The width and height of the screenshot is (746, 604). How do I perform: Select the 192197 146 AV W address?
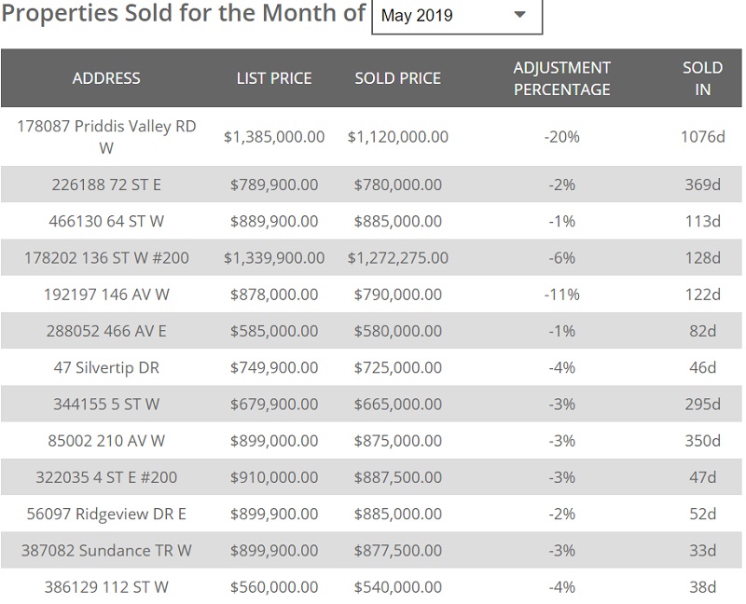pos(106,295)
